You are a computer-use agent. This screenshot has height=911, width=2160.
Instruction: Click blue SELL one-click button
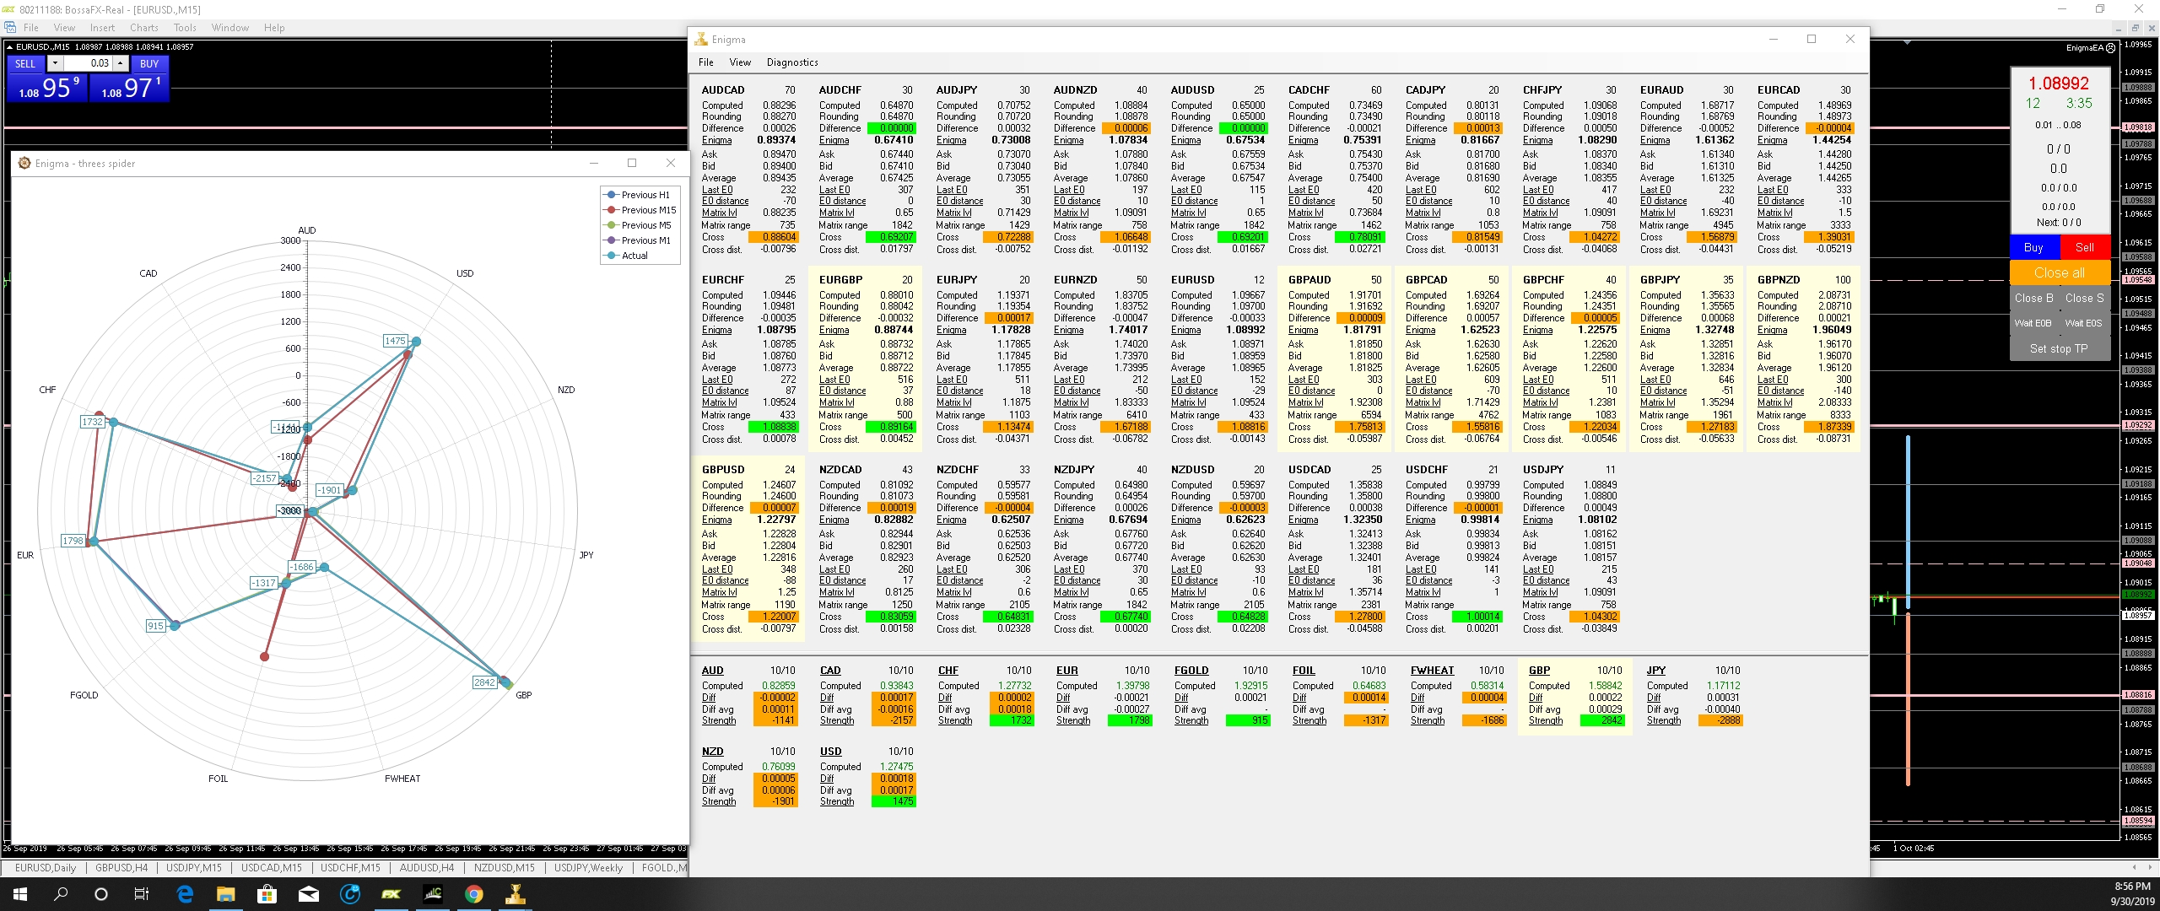(x=25, y=63)
